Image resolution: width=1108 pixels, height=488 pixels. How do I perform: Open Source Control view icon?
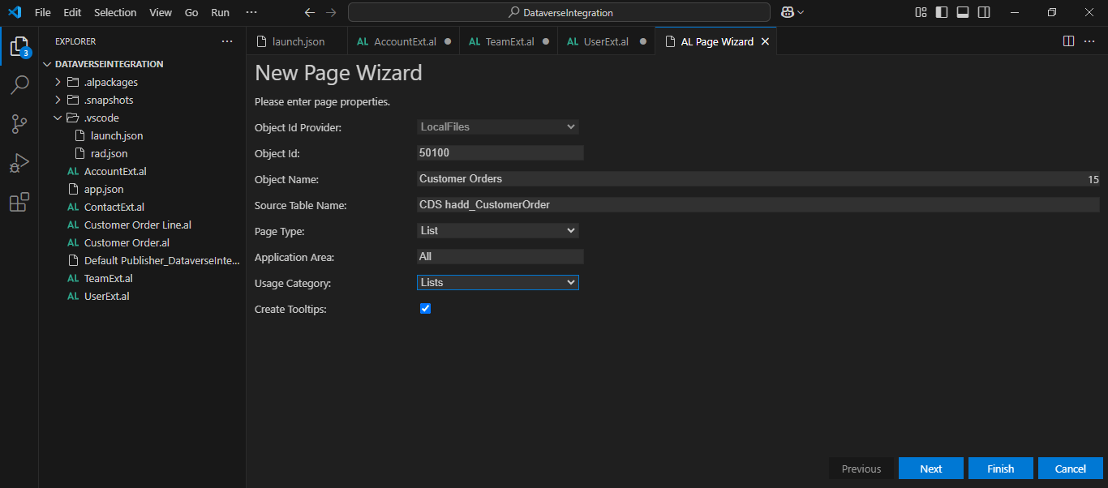click(x=19, y=124)
